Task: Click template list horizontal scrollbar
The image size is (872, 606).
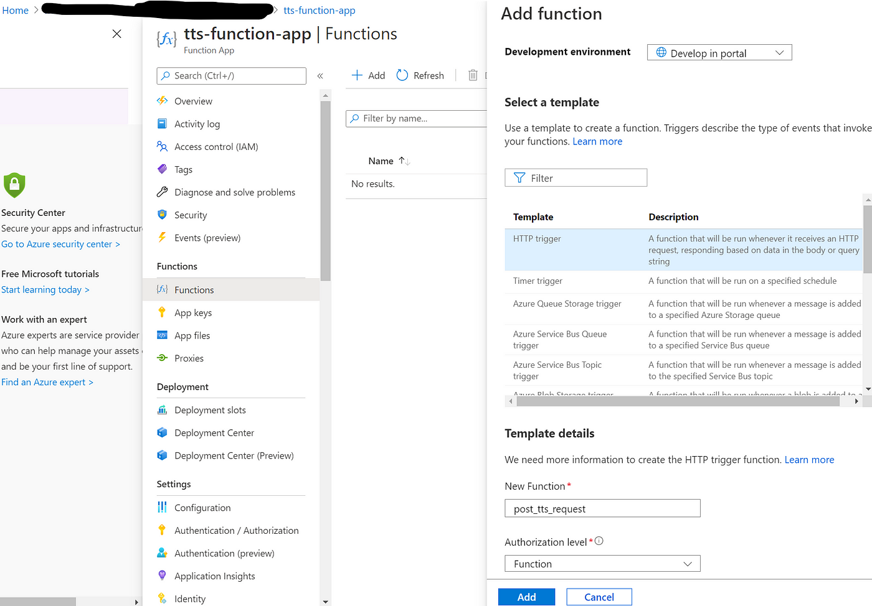Action: coord(678,401)
